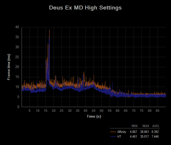
Task: Click the x-axis tick label 65
Action: pyautogui.click(x=126, y=111)
